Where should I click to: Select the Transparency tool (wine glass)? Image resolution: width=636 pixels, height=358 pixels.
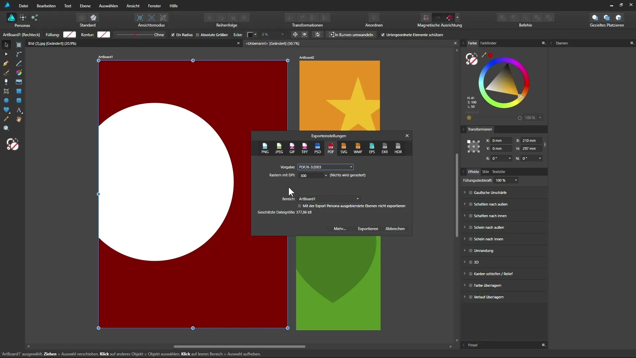(x=6, y=82)
